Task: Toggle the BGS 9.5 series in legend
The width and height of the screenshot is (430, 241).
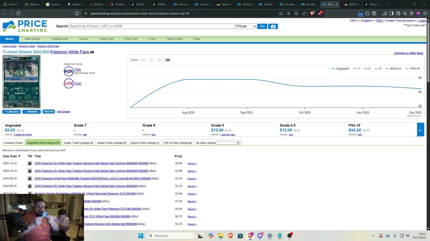Action: pos(393,69)
